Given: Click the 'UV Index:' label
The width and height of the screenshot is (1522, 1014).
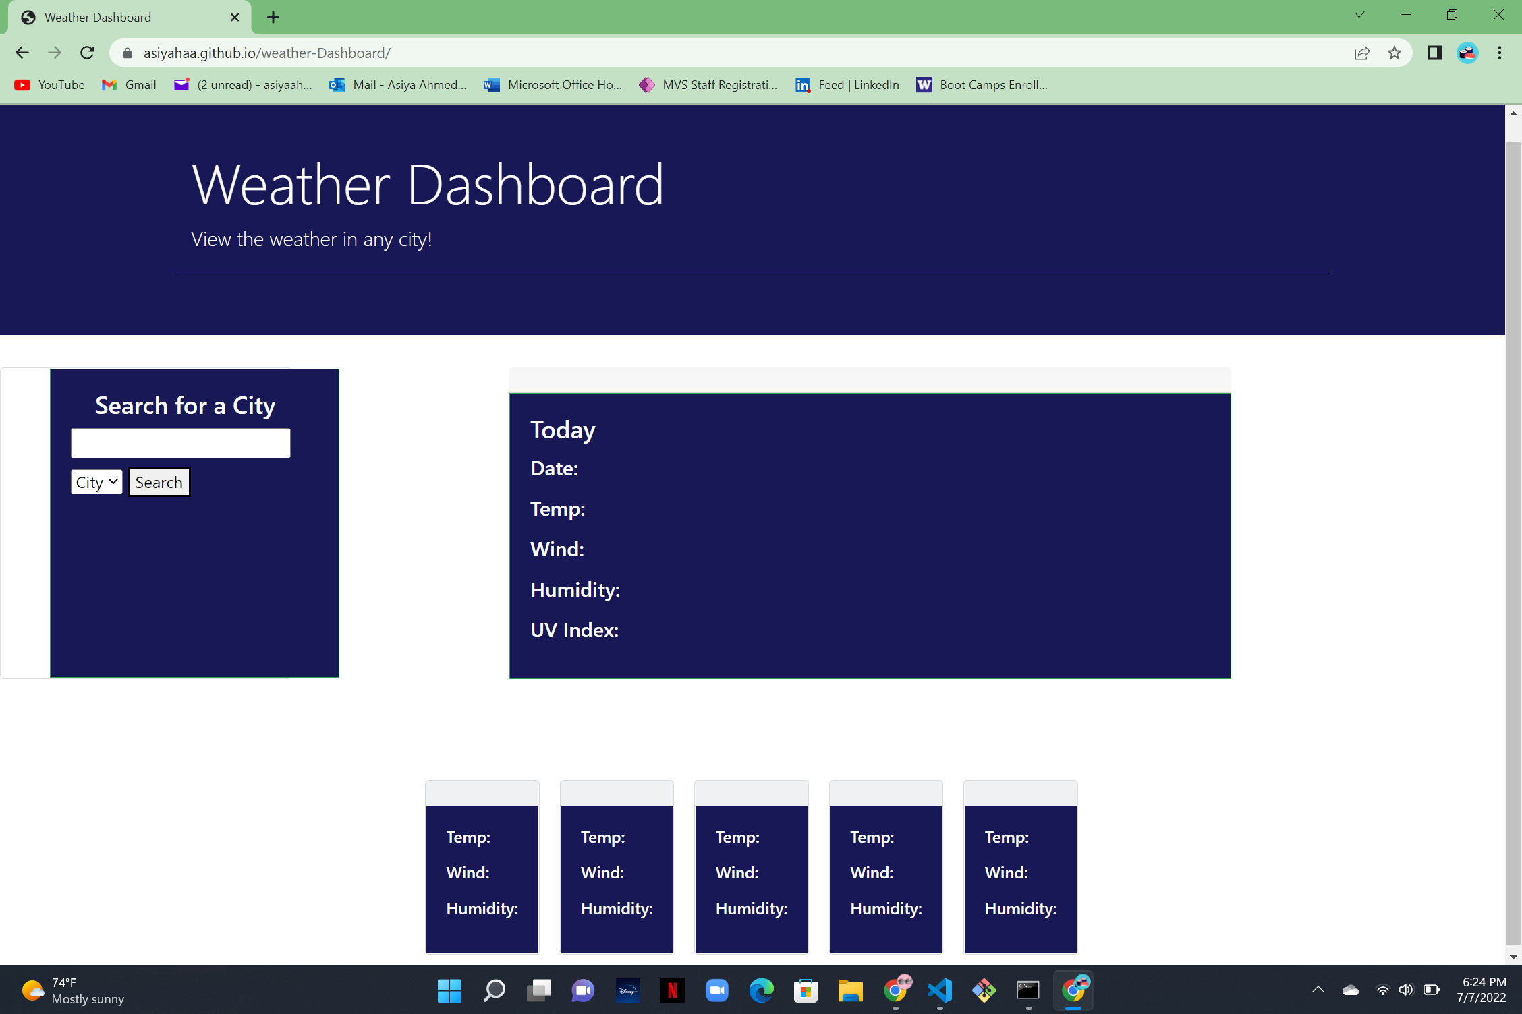Looking at the screenshot, I should click(x=574, y=630).
